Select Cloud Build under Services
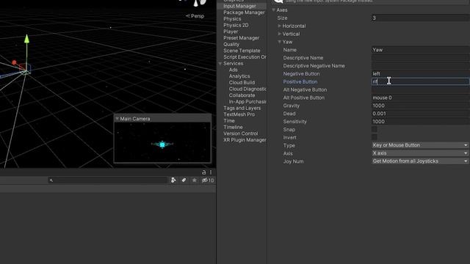The image size is (470, 264). click(242, 83)
